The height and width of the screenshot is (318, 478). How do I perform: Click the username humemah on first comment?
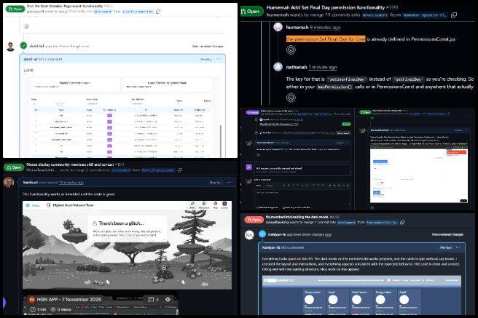pos(297,28)
